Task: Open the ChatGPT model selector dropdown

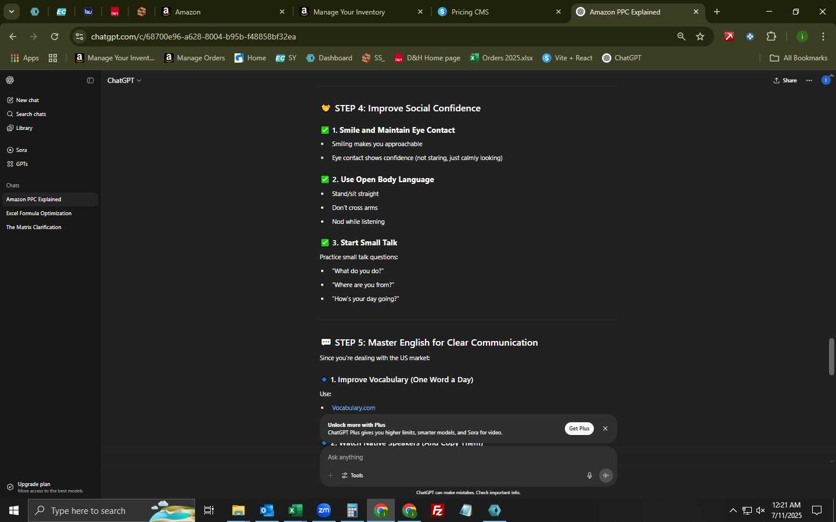Action: click(x=124, y=81)
